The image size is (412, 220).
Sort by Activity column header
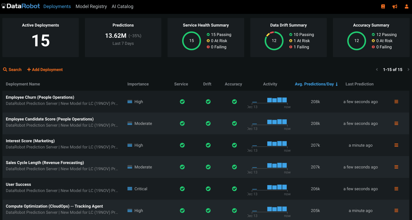(270, 84)
